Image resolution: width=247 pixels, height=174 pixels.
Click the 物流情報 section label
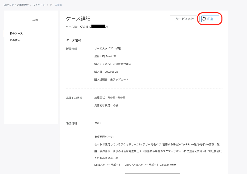[x=71, y=123]
